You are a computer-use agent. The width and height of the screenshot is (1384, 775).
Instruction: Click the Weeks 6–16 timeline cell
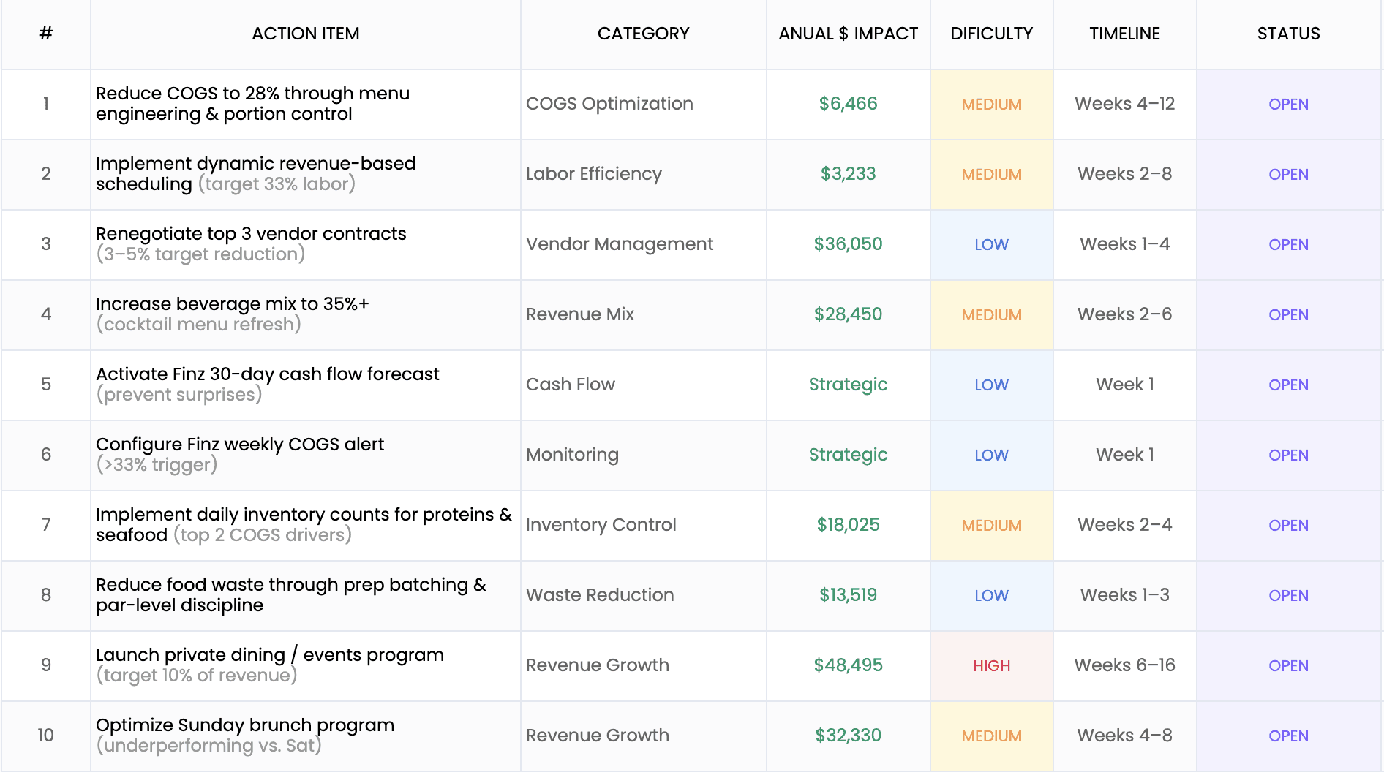[x=1124, y=665]
